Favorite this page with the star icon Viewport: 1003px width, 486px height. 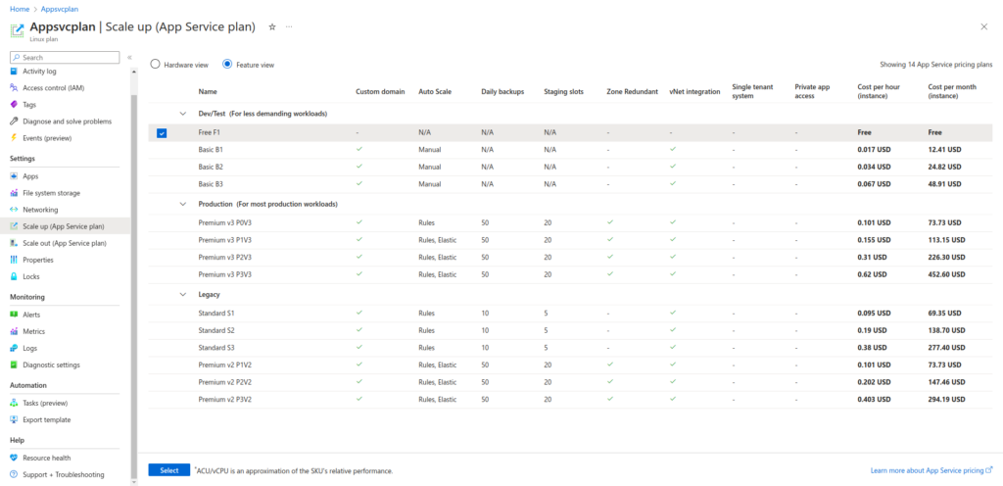tap(272, 26)
